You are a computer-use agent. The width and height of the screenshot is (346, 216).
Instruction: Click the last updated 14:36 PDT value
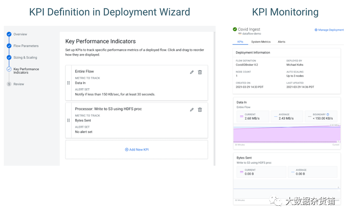click(300, 87)
